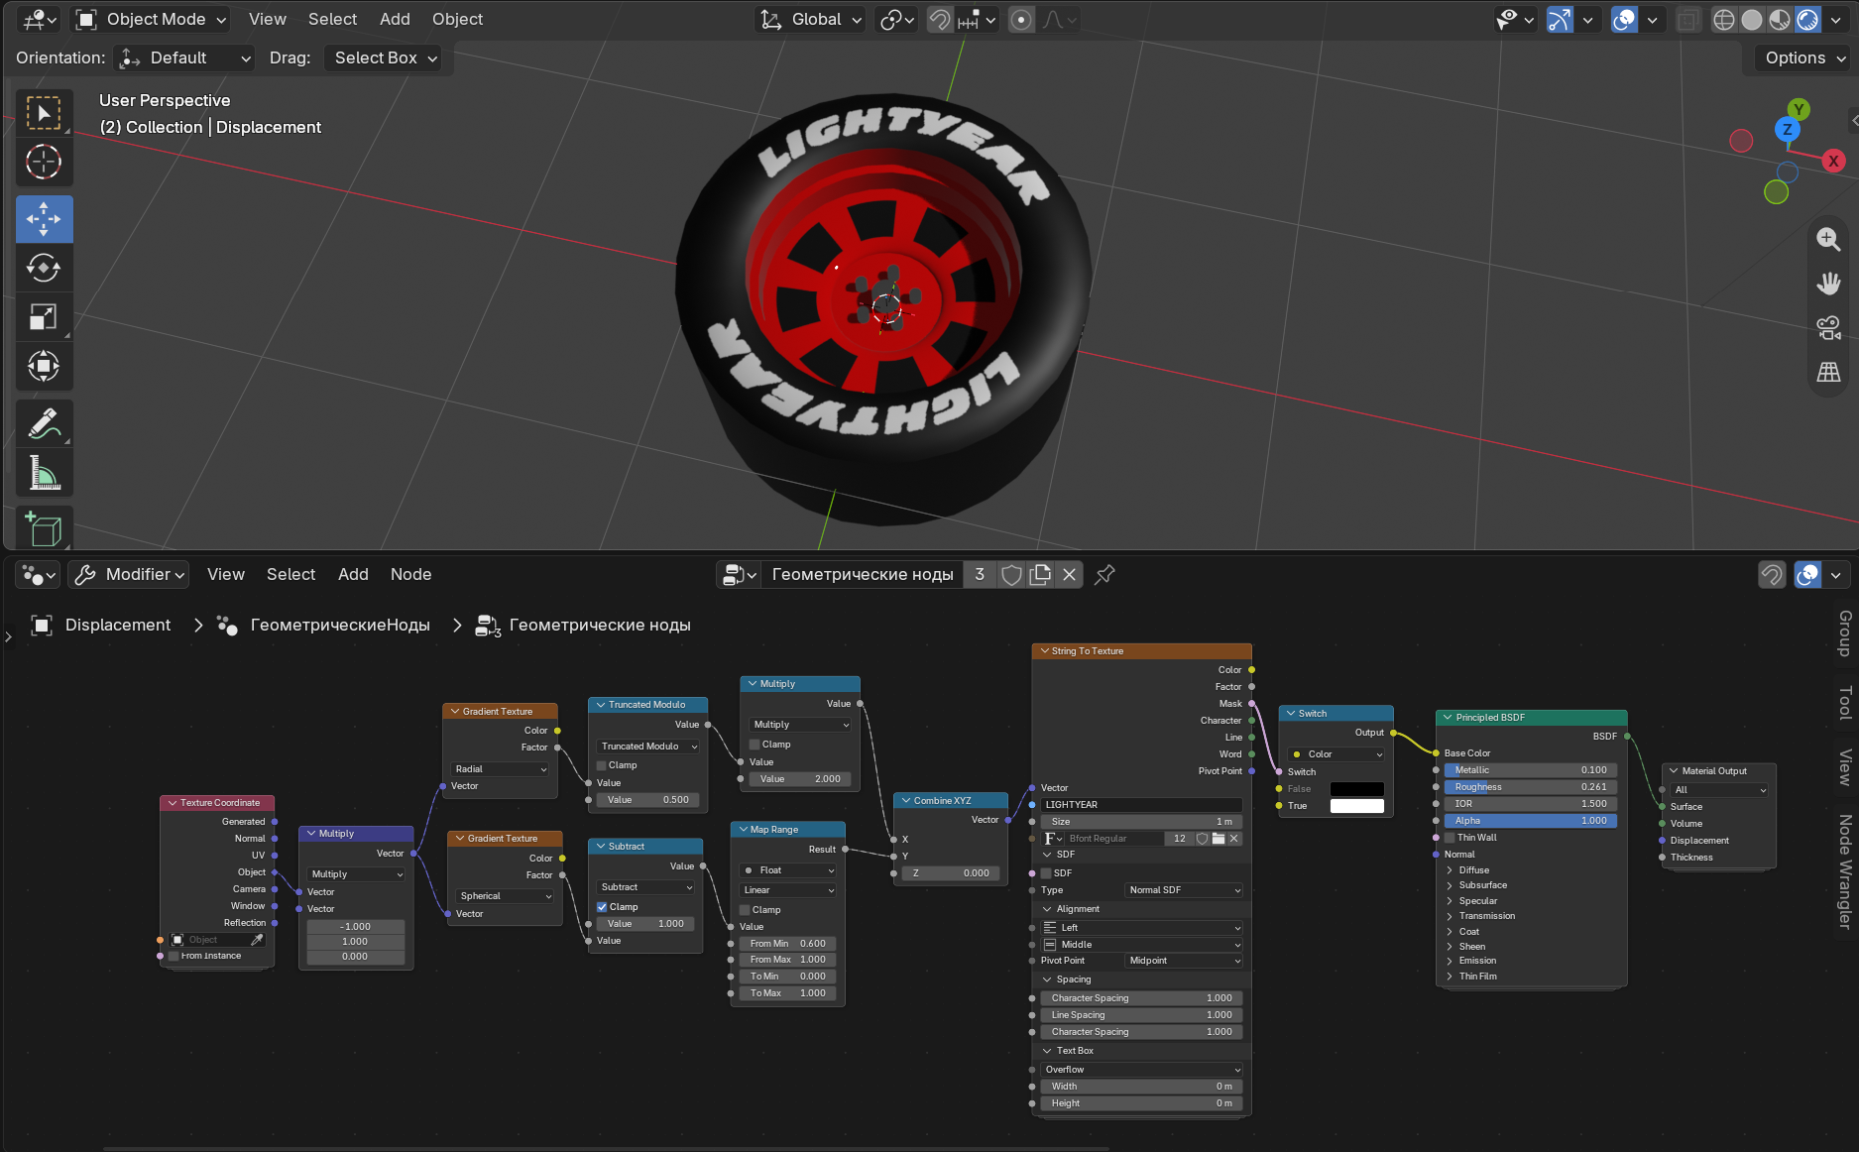Open Radial gradient type dropdown
Screen dimensions: 1859x1152
(501, 769)
